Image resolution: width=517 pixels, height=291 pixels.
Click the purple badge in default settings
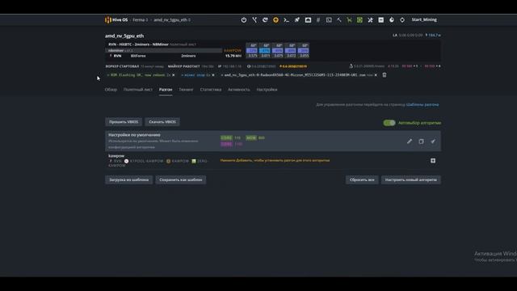coord(226,144)
